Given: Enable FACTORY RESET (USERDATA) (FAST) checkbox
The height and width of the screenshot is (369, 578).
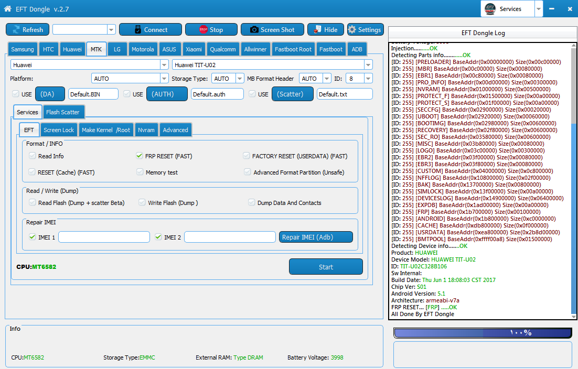Looking at the screenshot, I should tap(246, 156).
